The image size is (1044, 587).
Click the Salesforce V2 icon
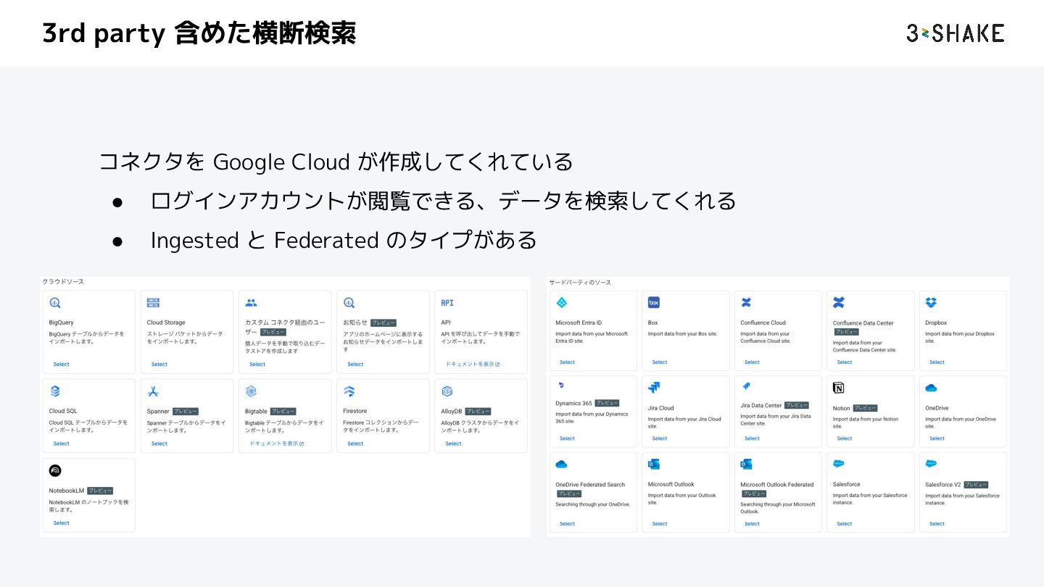point(931,464)
